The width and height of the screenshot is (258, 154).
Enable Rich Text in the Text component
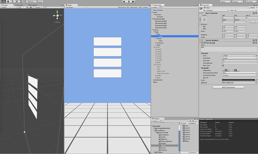click(x=223, y=66)
